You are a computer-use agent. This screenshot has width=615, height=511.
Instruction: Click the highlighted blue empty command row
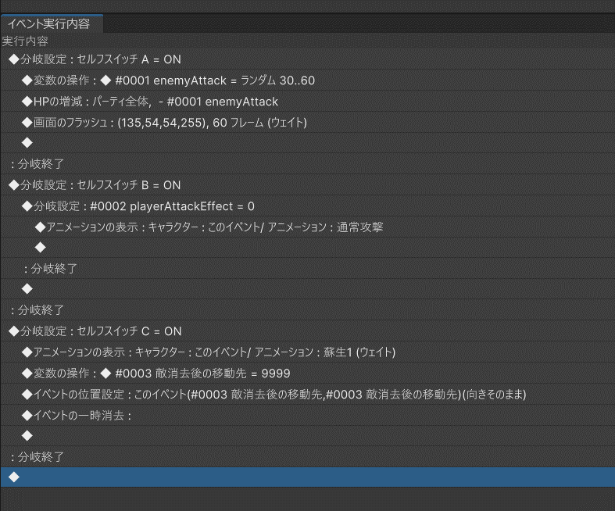coord(307,477)
